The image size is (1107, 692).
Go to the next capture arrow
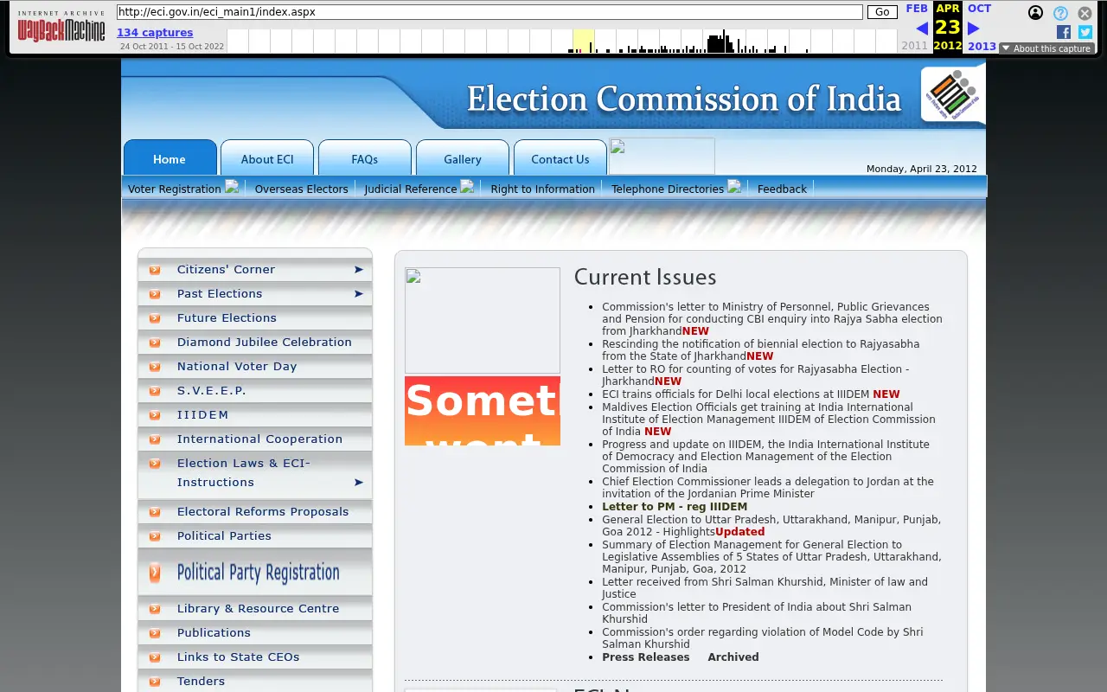[x=974, y=29]
